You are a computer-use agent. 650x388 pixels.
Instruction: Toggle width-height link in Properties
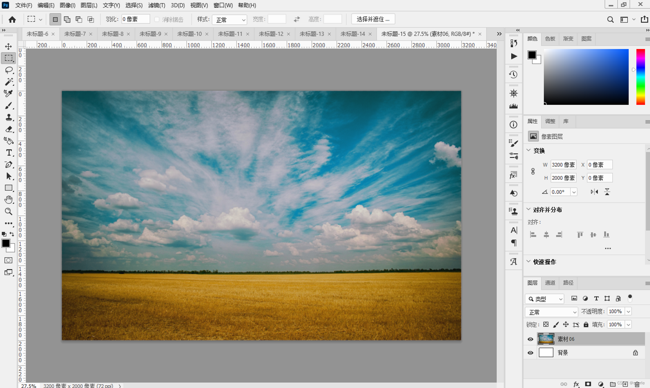click(533, 171)
